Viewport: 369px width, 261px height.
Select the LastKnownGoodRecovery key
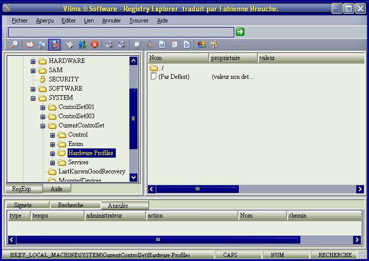click(92, 171)
